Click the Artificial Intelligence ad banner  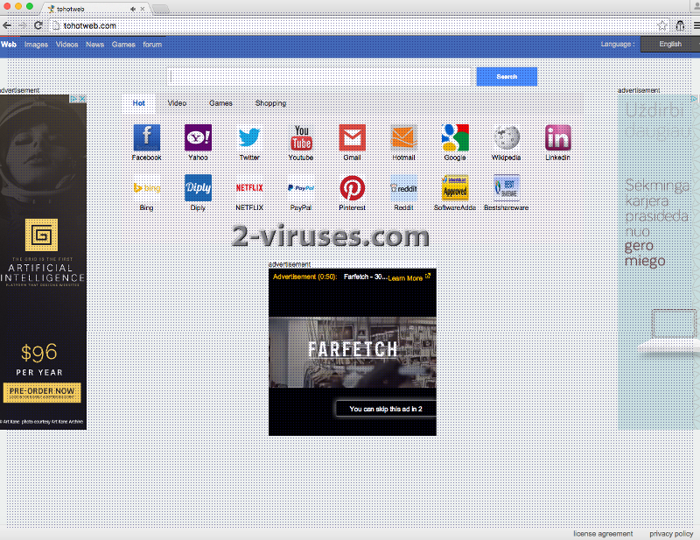pyautogui.click(x=43, y=263)
